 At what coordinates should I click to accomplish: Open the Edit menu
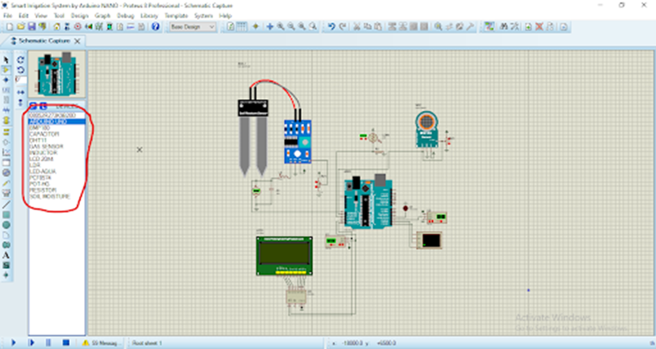pyautogui.click(x=24, y=15)
